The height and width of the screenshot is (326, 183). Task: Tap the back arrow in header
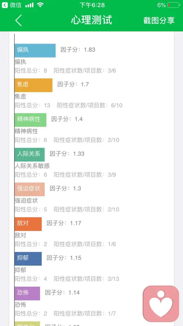[18, 20]
